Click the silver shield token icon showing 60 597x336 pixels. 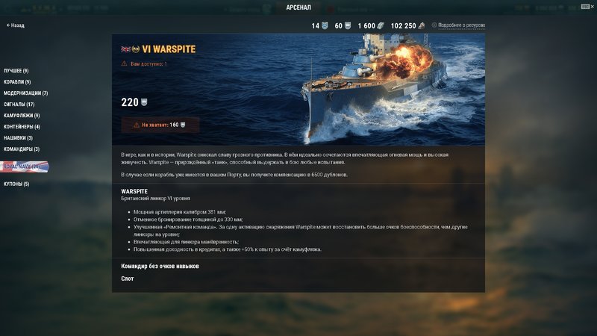(348, 25)
